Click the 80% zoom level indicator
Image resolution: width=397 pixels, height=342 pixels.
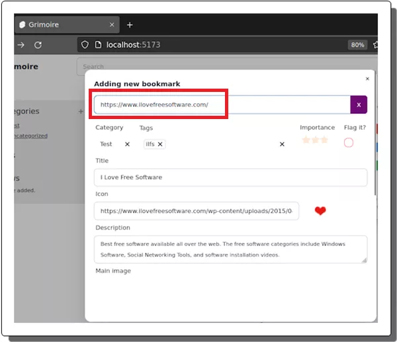tap(357, 45)
